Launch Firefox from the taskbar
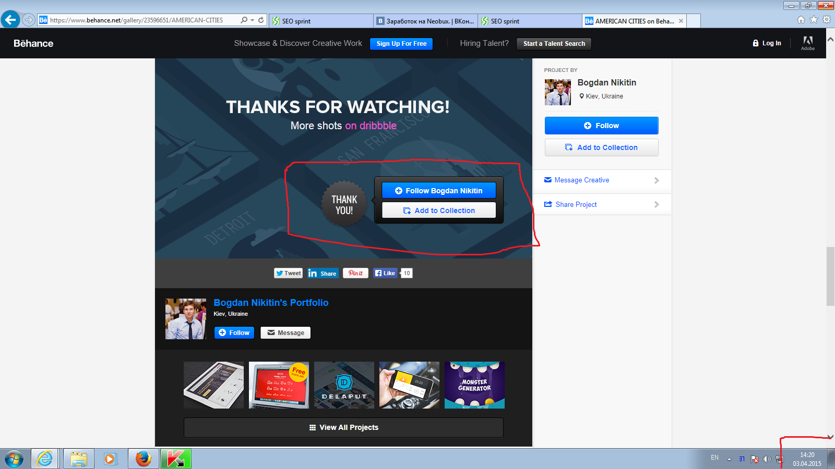The image size is (835, 469). tap(143, 459)
